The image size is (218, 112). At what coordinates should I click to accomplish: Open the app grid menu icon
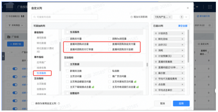[x=210, y=7]
